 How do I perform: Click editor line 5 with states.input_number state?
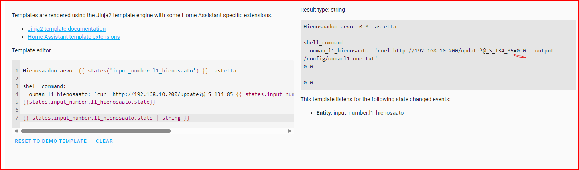click(x=89, y=102)
